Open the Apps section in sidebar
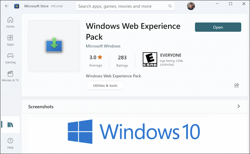 (x=10, y=40)
